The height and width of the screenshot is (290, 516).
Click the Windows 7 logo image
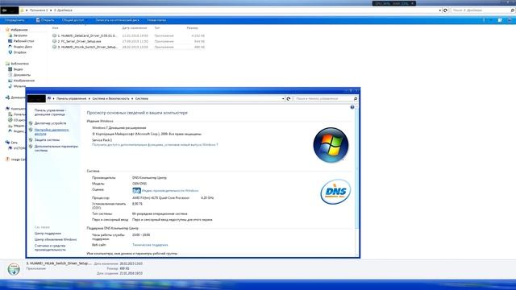331,145
